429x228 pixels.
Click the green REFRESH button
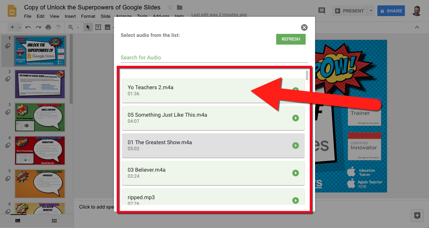pos(291,39)
